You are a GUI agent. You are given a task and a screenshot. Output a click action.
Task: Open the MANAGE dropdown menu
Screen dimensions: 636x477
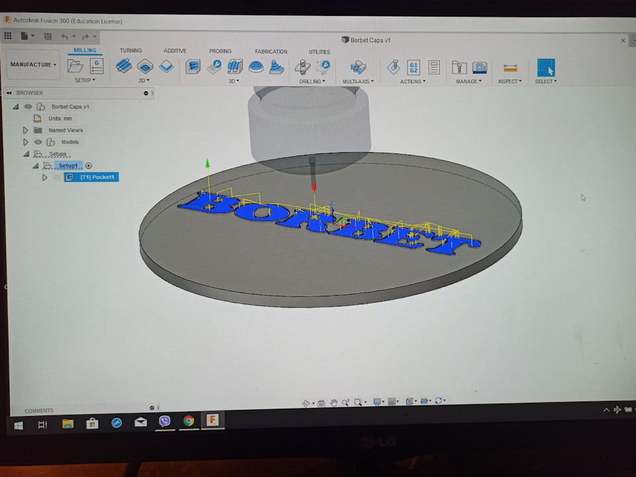pyautogui.click(x=468, y=81)
